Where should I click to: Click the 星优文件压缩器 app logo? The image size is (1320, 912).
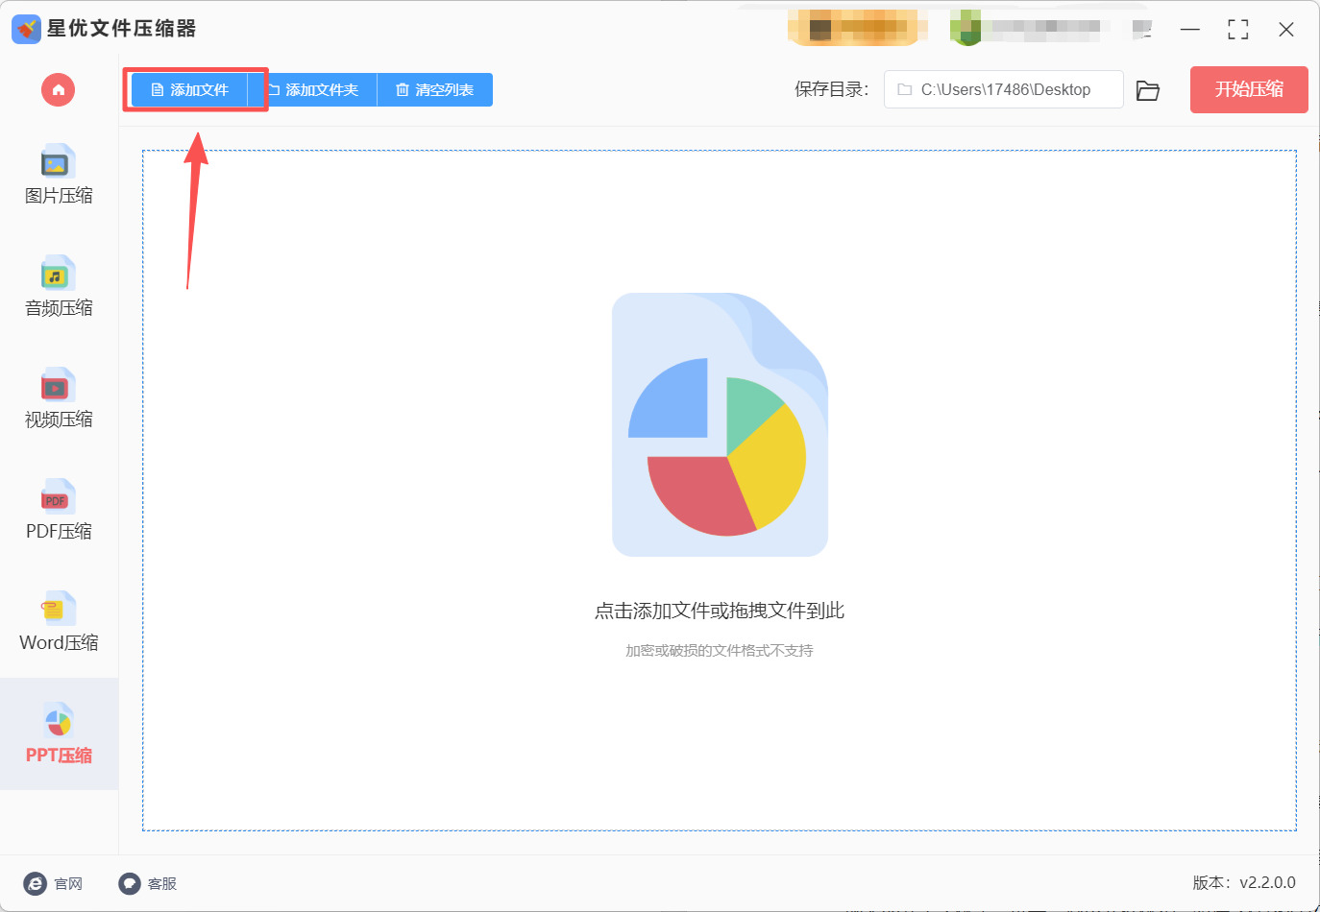pos(26,30)
